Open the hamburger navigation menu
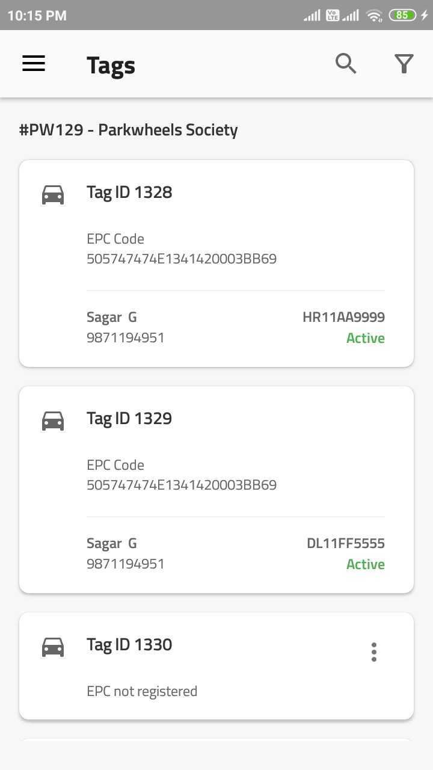 [34, 64]
